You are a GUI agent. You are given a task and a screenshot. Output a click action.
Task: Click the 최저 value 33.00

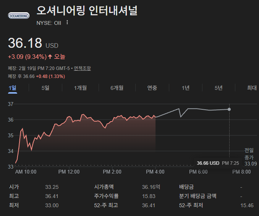click(x=52, y=205)
